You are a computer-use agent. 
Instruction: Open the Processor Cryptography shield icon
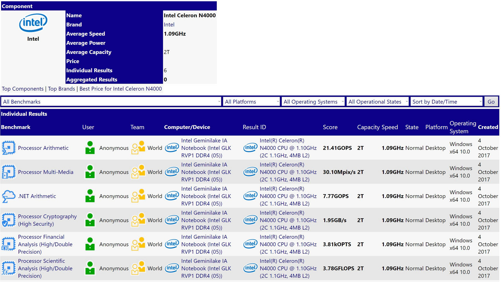[x=9, y=220]
